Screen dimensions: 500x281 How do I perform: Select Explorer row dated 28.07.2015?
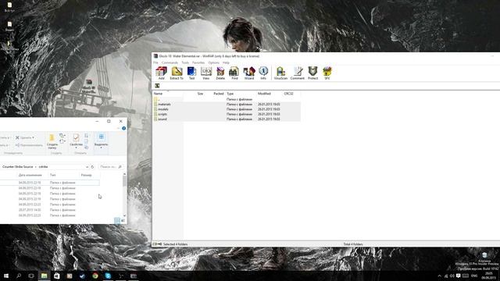50,210
